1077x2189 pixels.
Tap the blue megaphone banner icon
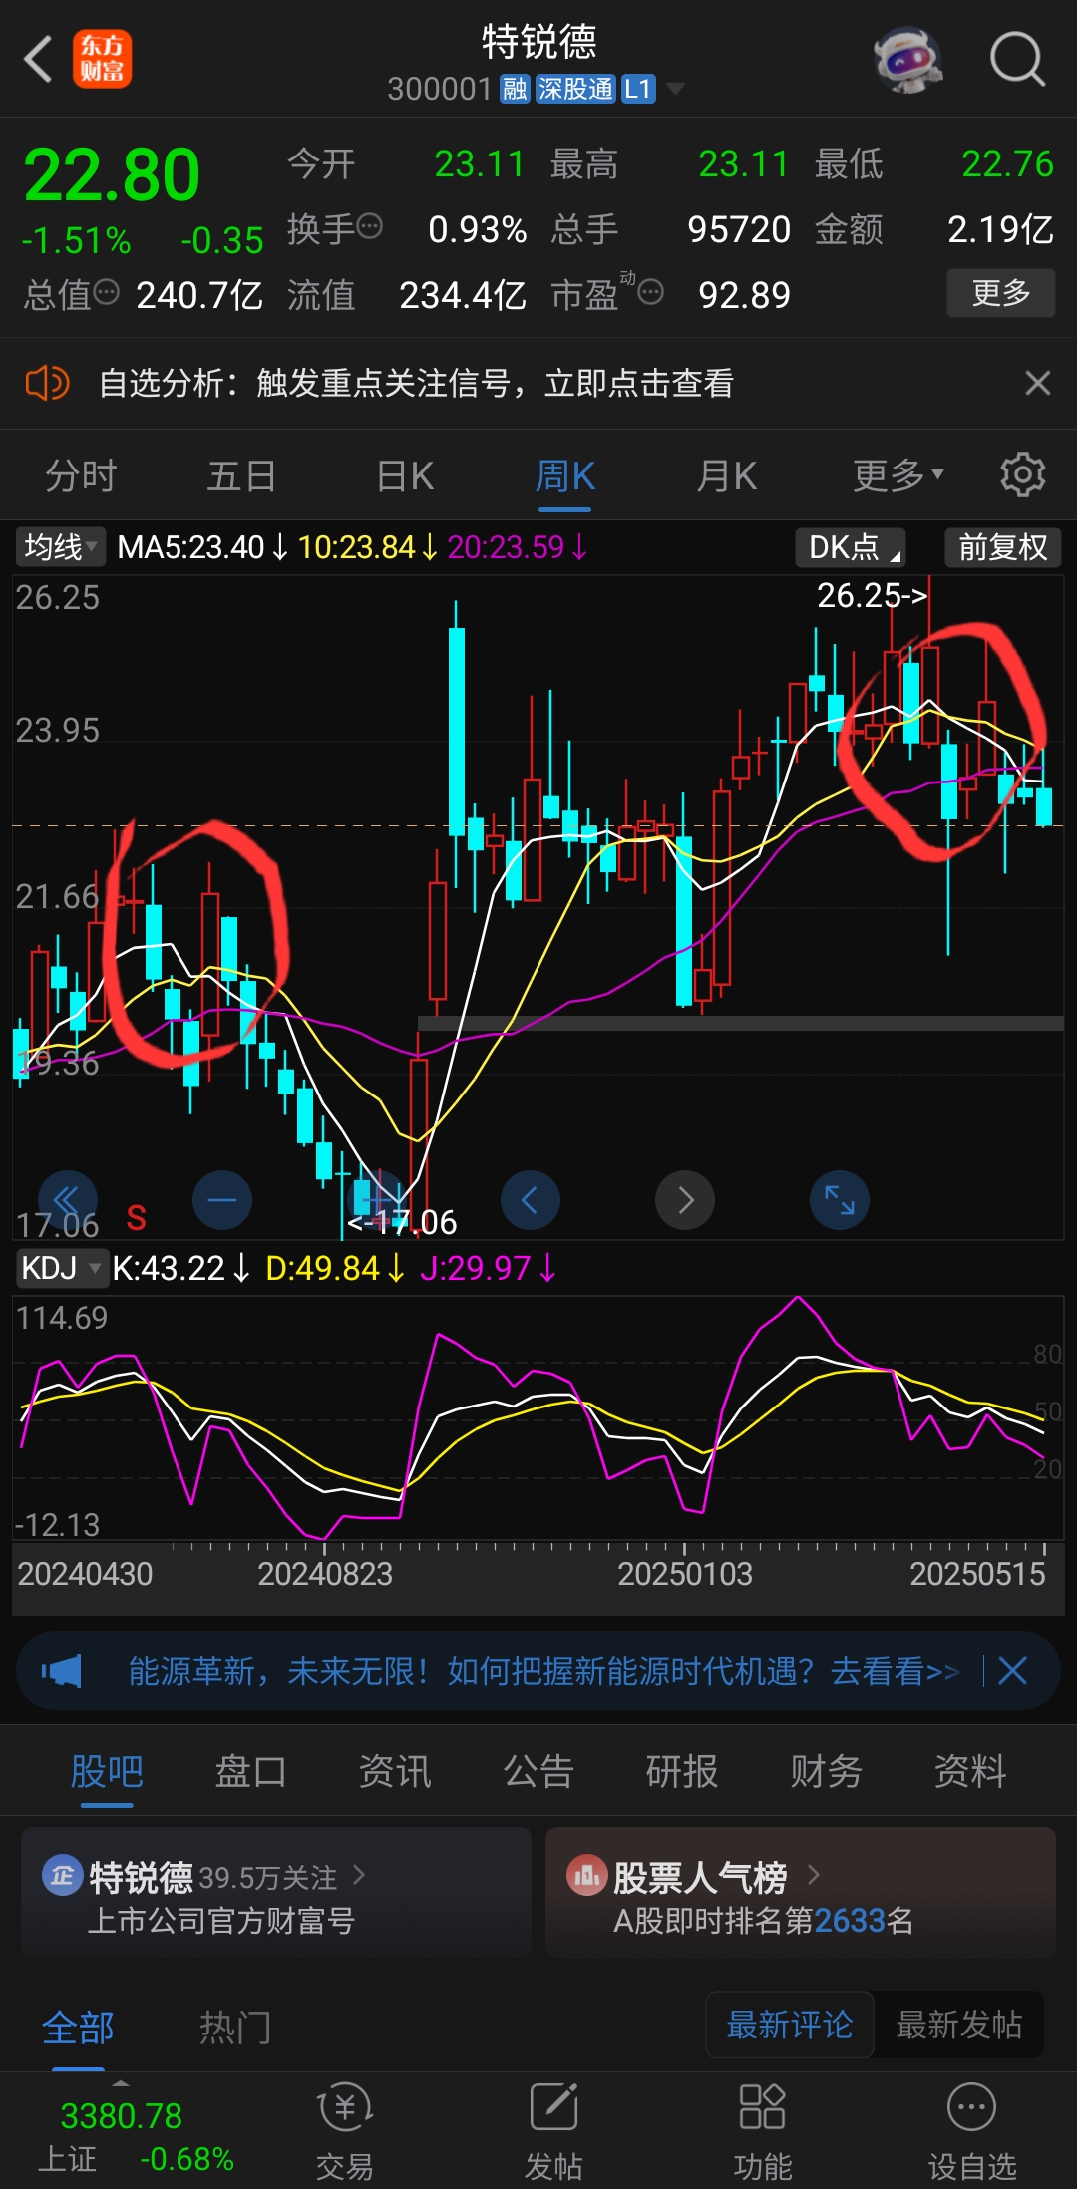pos(61,1671)
